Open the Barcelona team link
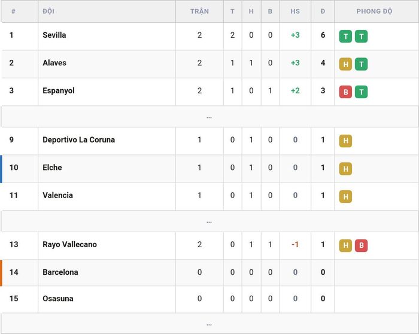Screen dimensions: 419x334 tap(60, 272)
